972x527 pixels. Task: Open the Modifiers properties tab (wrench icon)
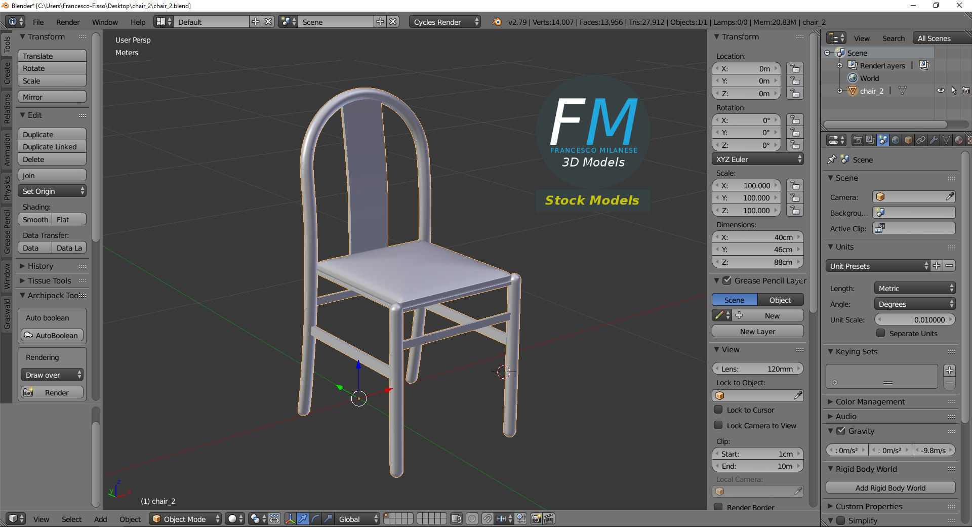tap(934, 140)
